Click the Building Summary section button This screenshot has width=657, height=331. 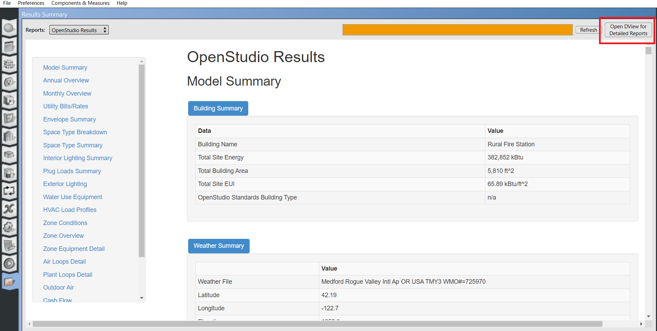[x=218, y=108]
